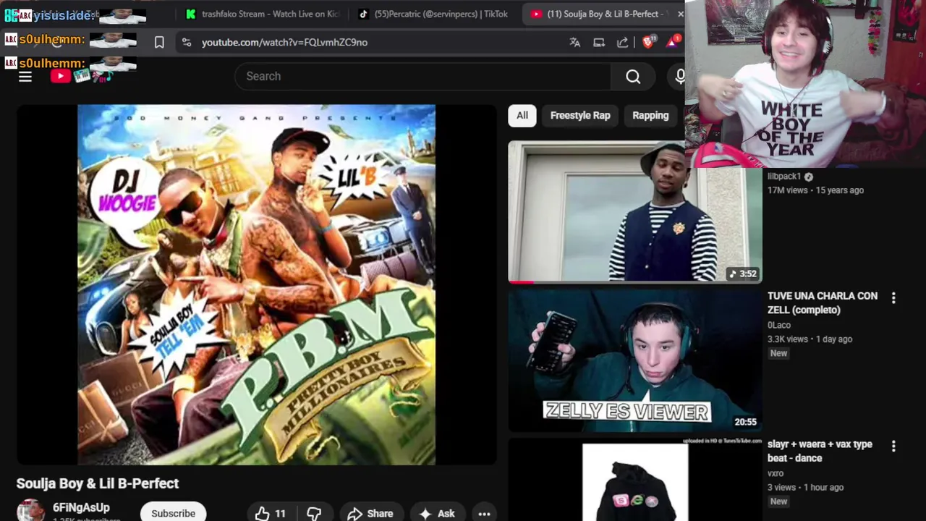This screenshot has width=926, height=521.
Task: Open the 6FiNgAsUp channel name
Action: tap(81, 507)
